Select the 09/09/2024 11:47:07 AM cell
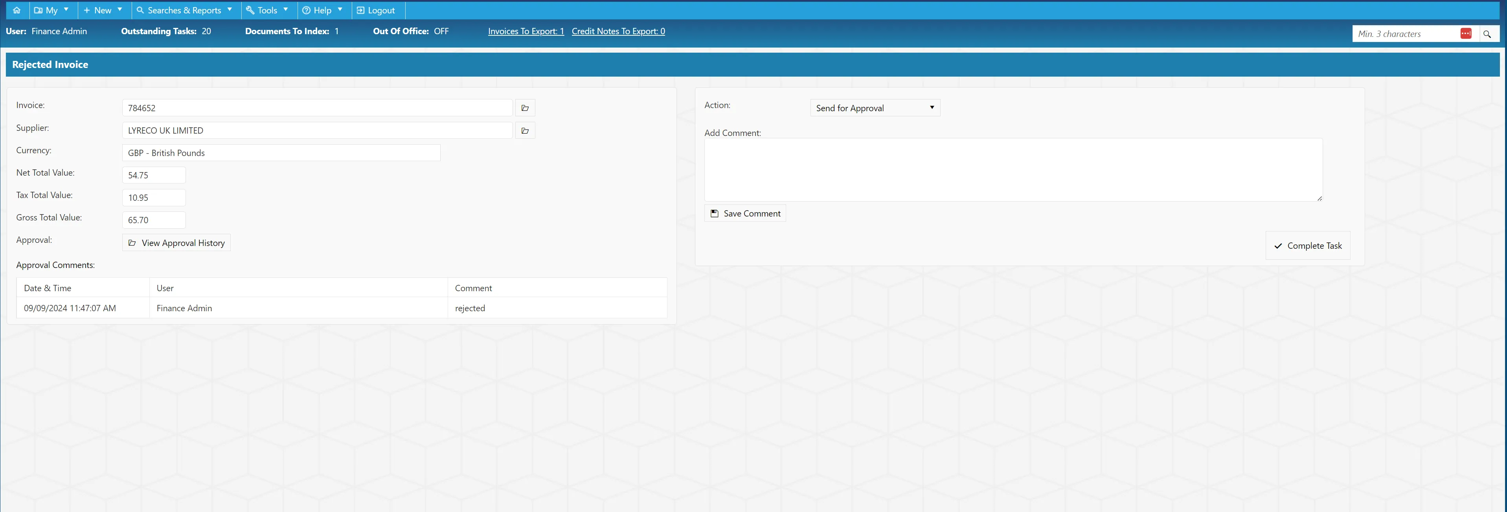1507x512 pixels. [83, 308]
